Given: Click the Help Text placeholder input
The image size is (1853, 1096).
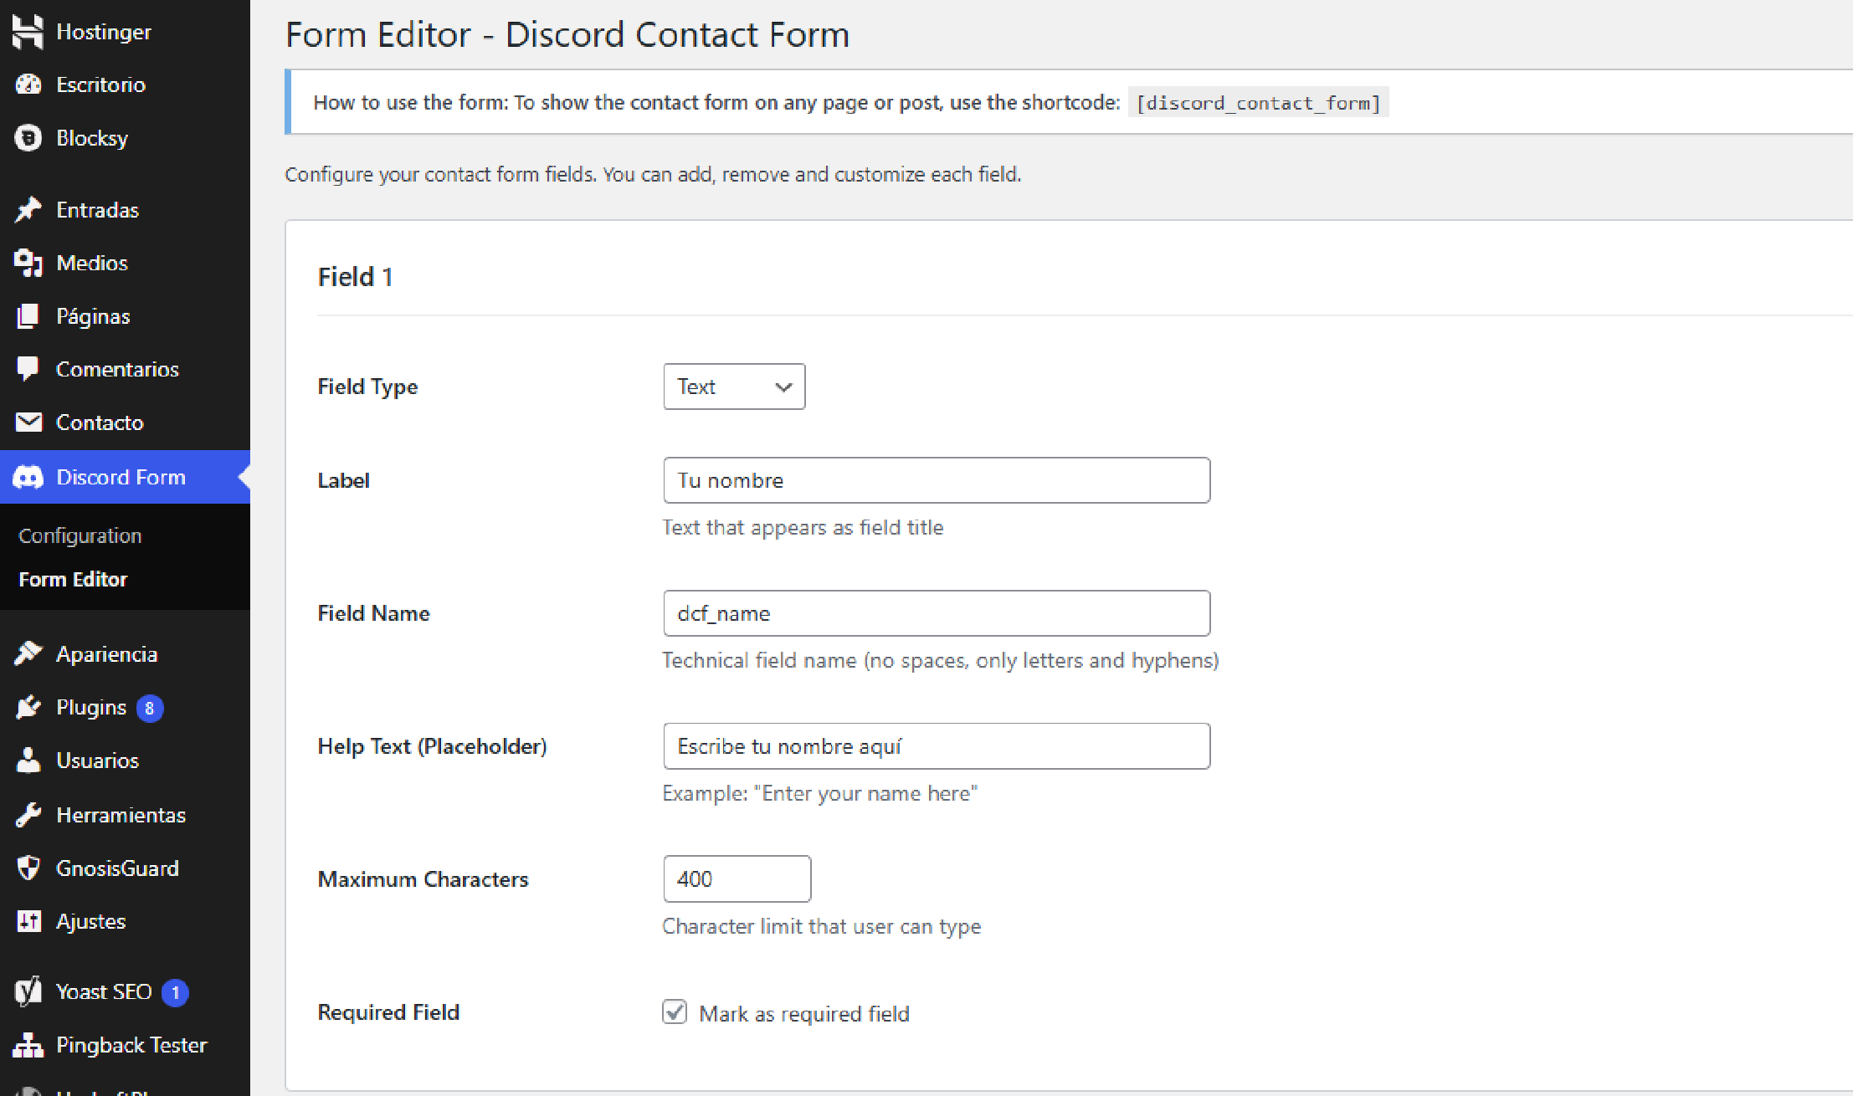Looking at the screenshot, I should tap(937, 746).
